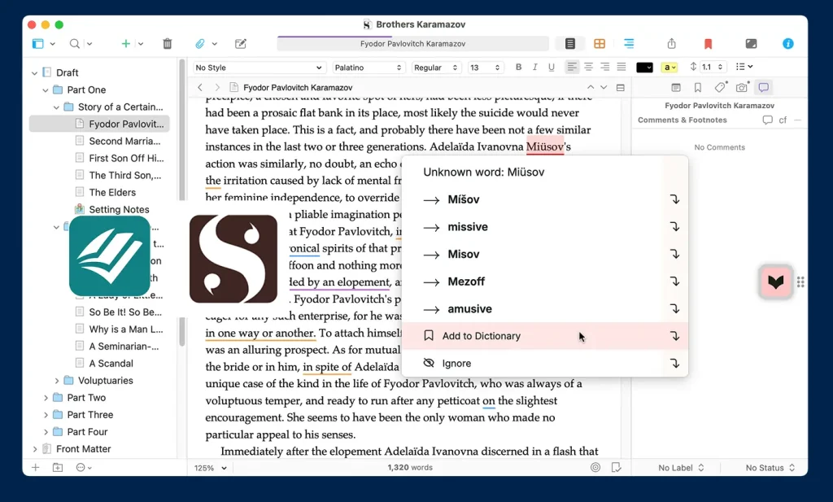Click the ProWritingAid floating badge icon
Viewport: 833px width, 502px height.
point(775,282)
